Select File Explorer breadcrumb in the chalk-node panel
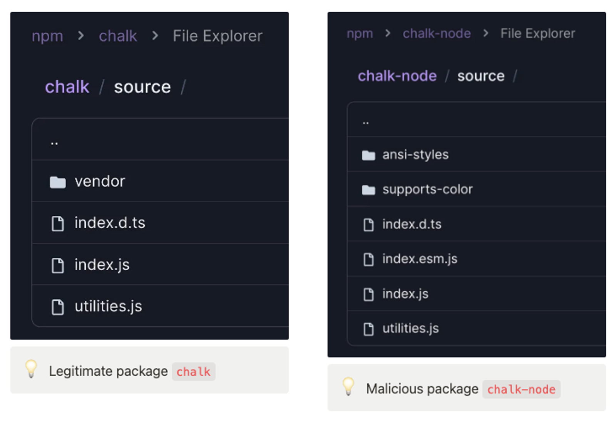Image resolution: width=616 pixels, height=421 pixels. pos(537,33)
